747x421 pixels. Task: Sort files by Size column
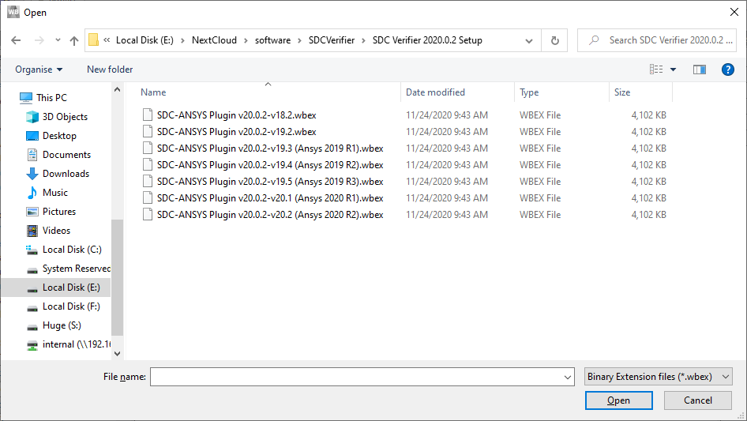(x=622, y=92)
